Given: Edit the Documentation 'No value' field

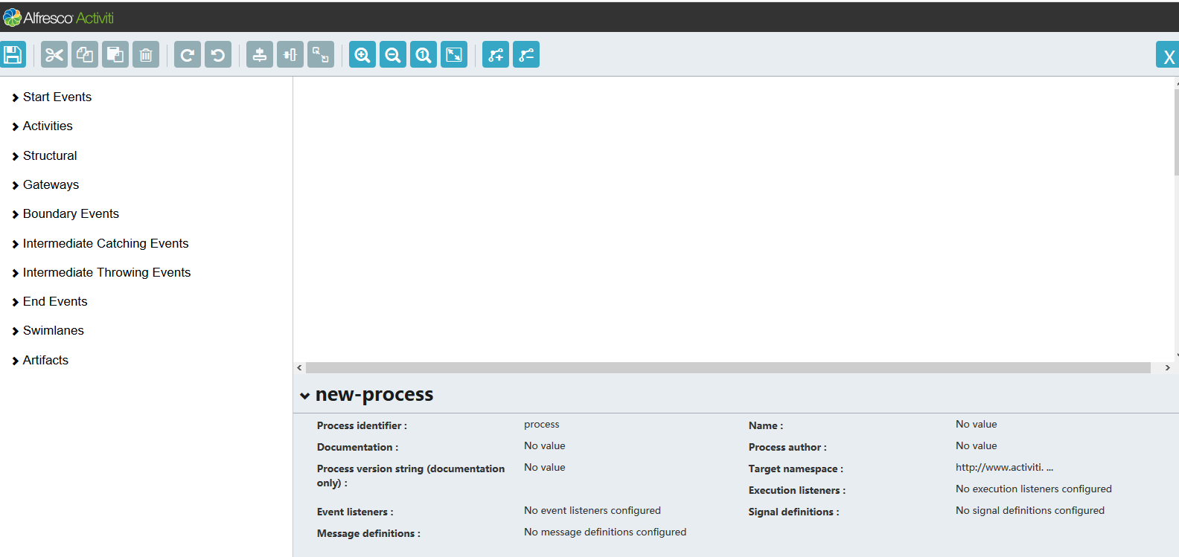Looking at the screenshot, I should [x=545, y=446].
